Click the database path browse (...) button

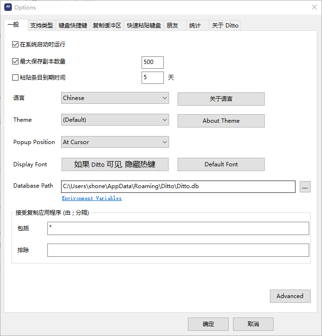click(305, 187)
